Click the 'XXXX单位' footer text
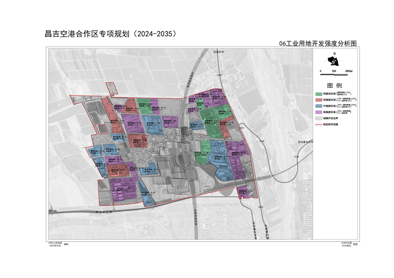This screenshot has width=394, height=278. [347, 246]
